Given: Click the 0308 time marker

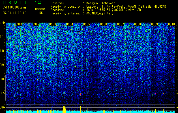Looking at the screenshot, I should [x=138, y=24].
